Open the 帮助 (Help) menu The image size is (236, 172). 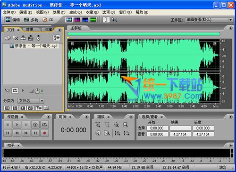pos(142,12)
